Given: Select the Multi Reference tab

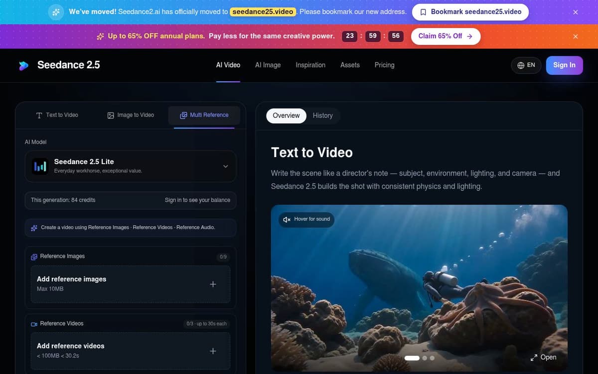Looking at the screenshot, I should point(204,115).
